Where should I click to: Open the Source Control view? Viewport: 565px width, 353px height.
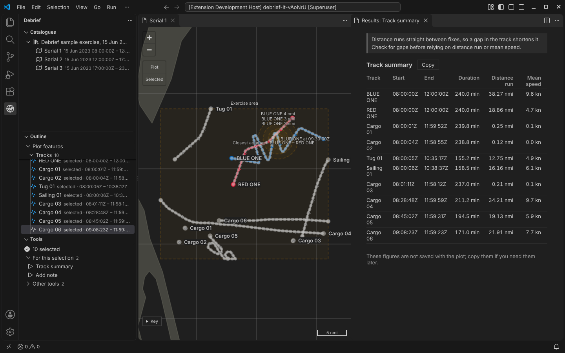pos(10,57)
